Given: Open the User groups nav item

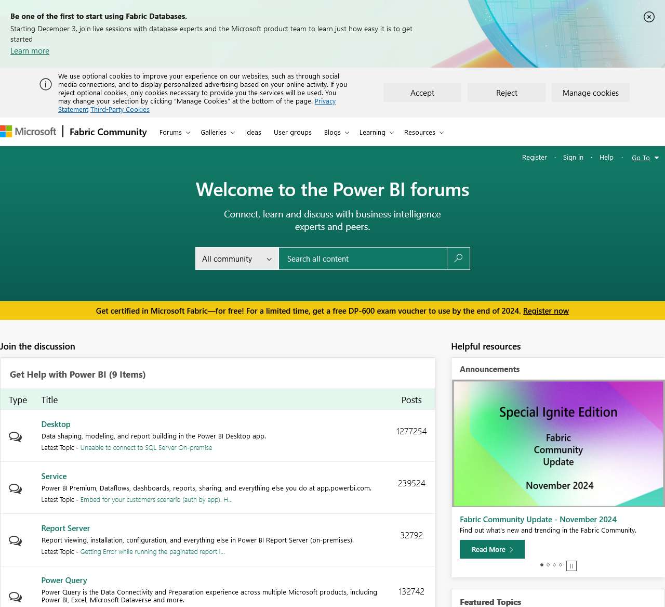Looking at the screenshot, I should coord(292,133).
